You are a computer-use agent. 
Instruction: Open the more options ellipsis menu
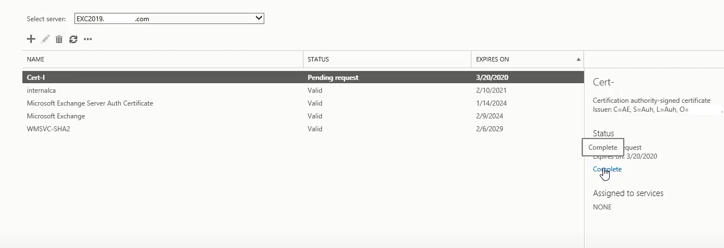tap(87, 39)
